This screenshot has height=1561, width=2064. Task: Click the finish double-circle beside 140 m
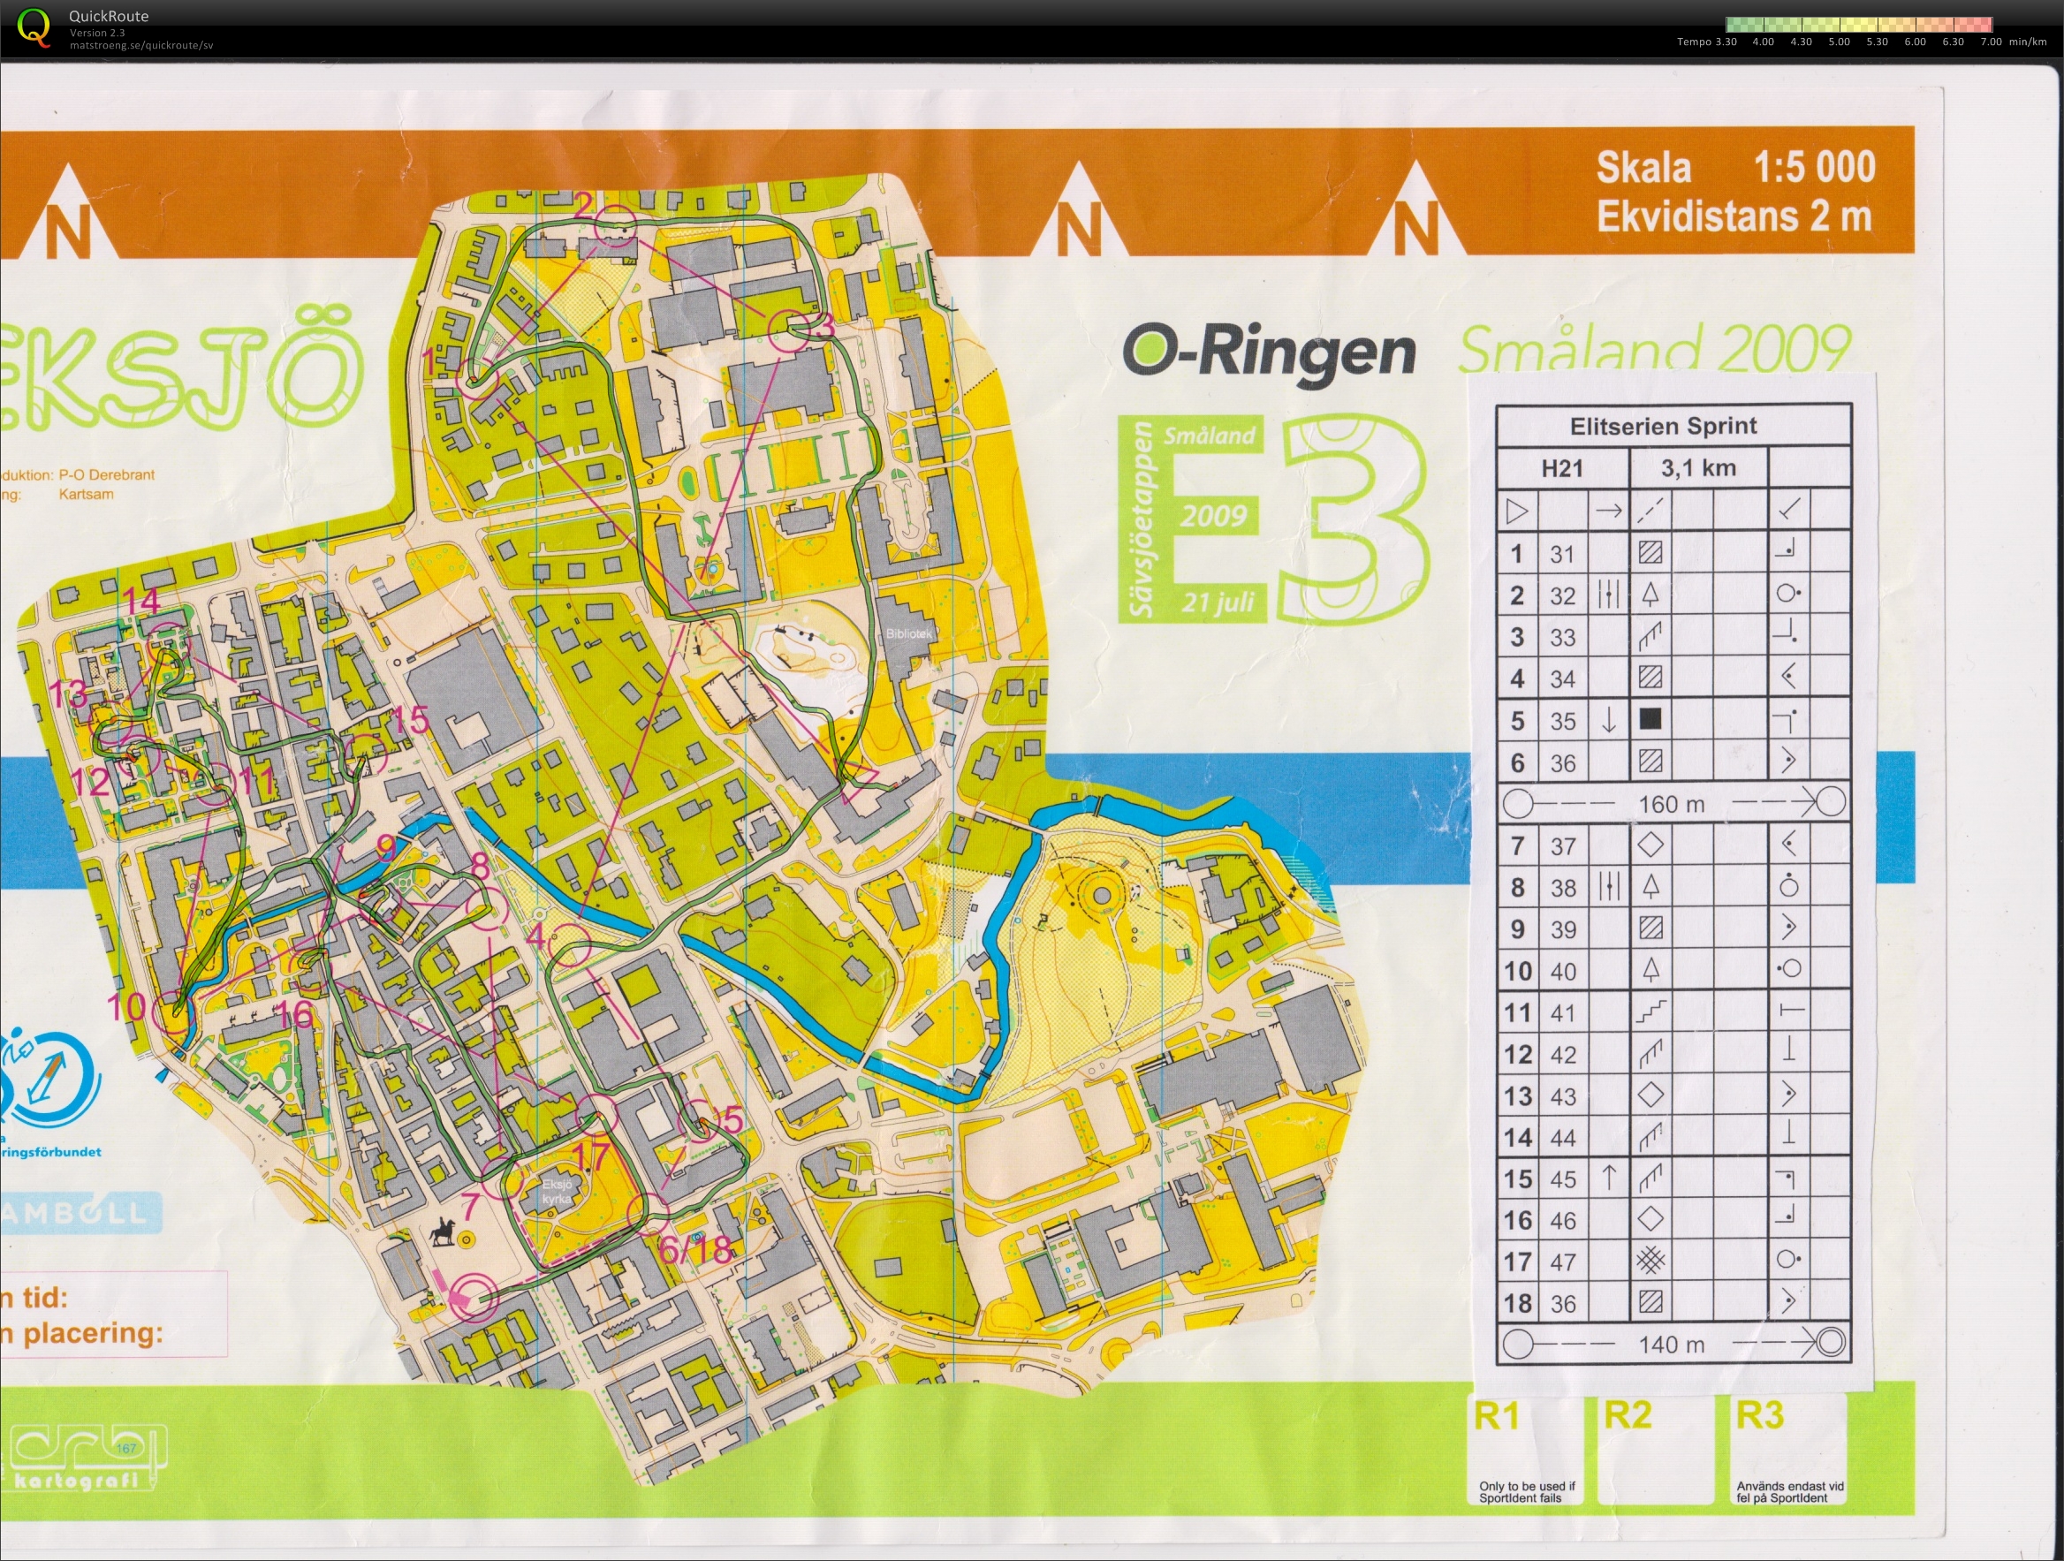coord(1831,1343)
